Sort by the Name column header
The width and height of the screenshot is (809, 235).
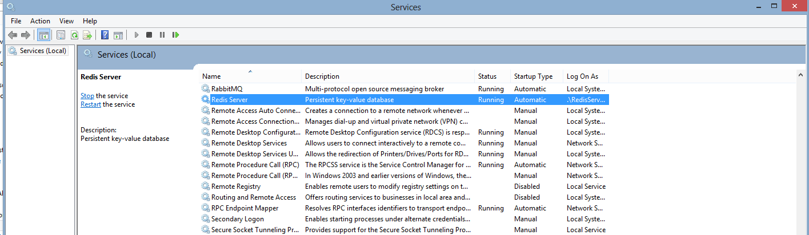click(x=250, y=76)
